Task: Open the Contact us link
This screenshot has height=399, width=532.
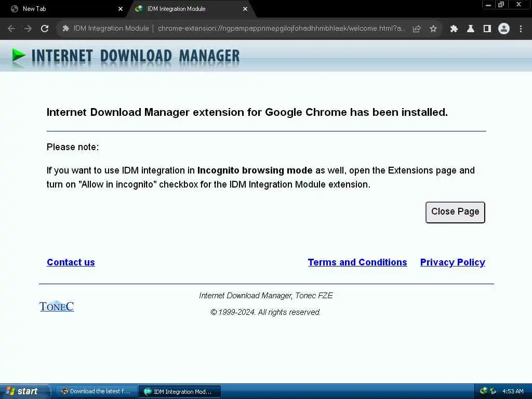Action: point(71,262)
